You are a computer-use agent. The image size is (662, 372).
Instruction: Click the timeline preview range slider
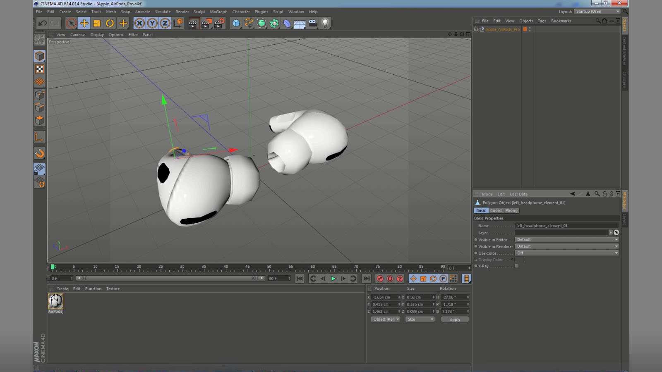click(x=170, y=278)
